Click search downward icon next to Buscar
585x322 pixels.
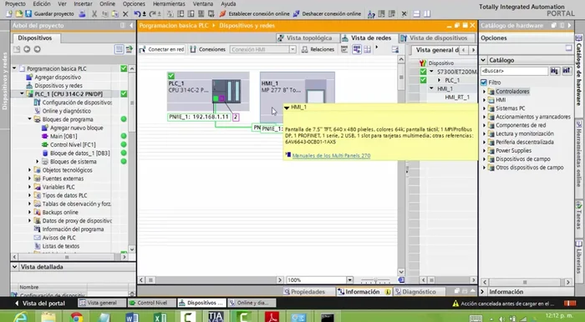555,71
